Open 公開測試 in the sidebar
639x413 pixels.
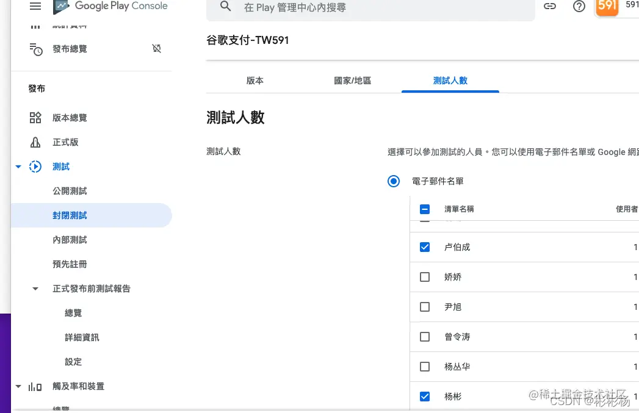pos(70,191)
